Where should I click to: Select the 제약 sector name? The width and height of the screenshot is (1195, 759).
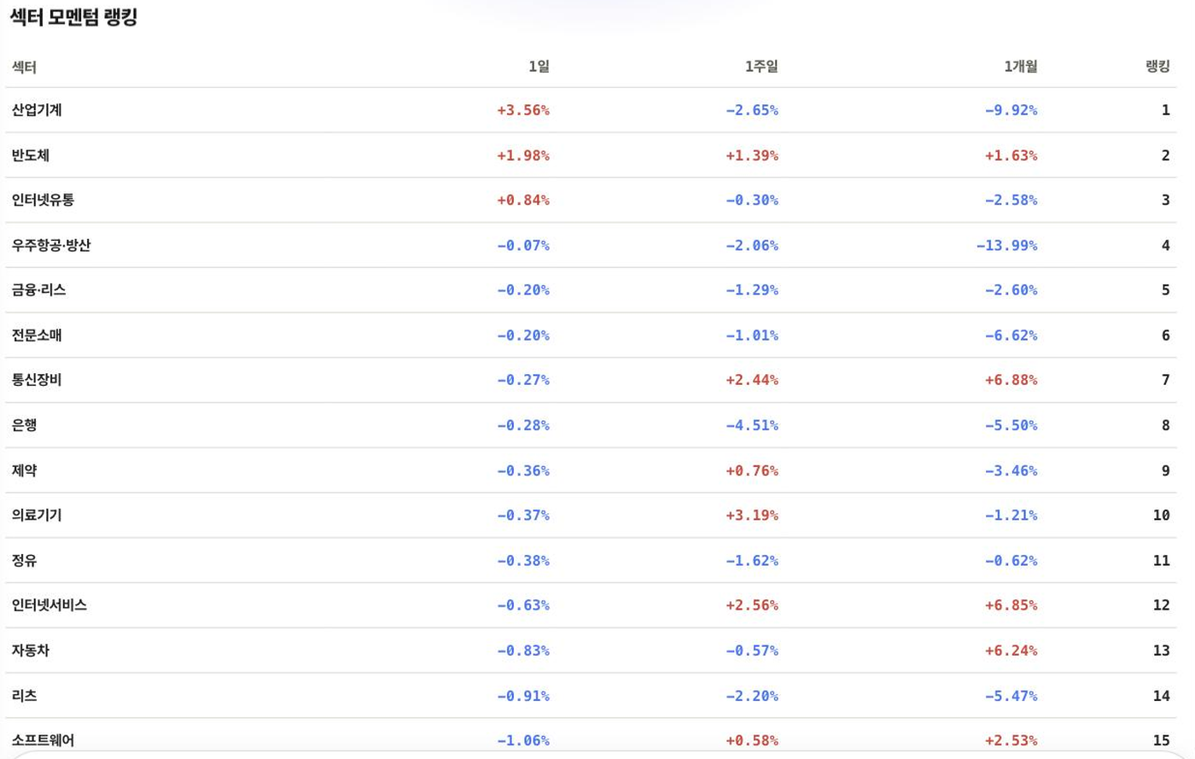point(24,470)
